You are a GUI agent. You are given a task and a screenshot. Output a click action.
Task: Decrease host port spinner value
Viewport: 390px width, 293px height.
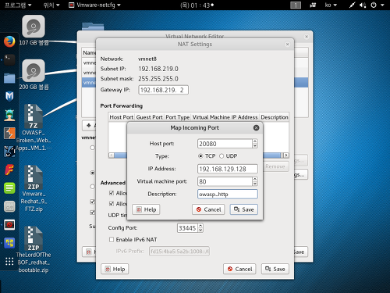coord(255,146)
